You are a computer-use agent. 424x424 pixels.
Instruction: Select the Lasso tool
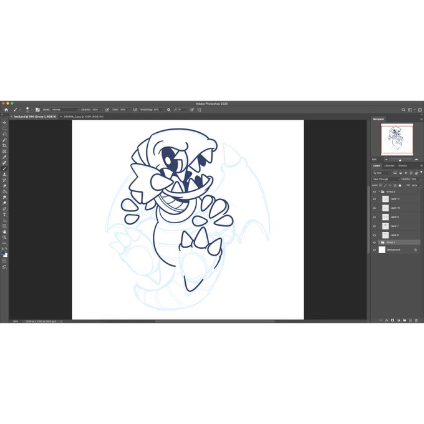[x=4, y=134]
